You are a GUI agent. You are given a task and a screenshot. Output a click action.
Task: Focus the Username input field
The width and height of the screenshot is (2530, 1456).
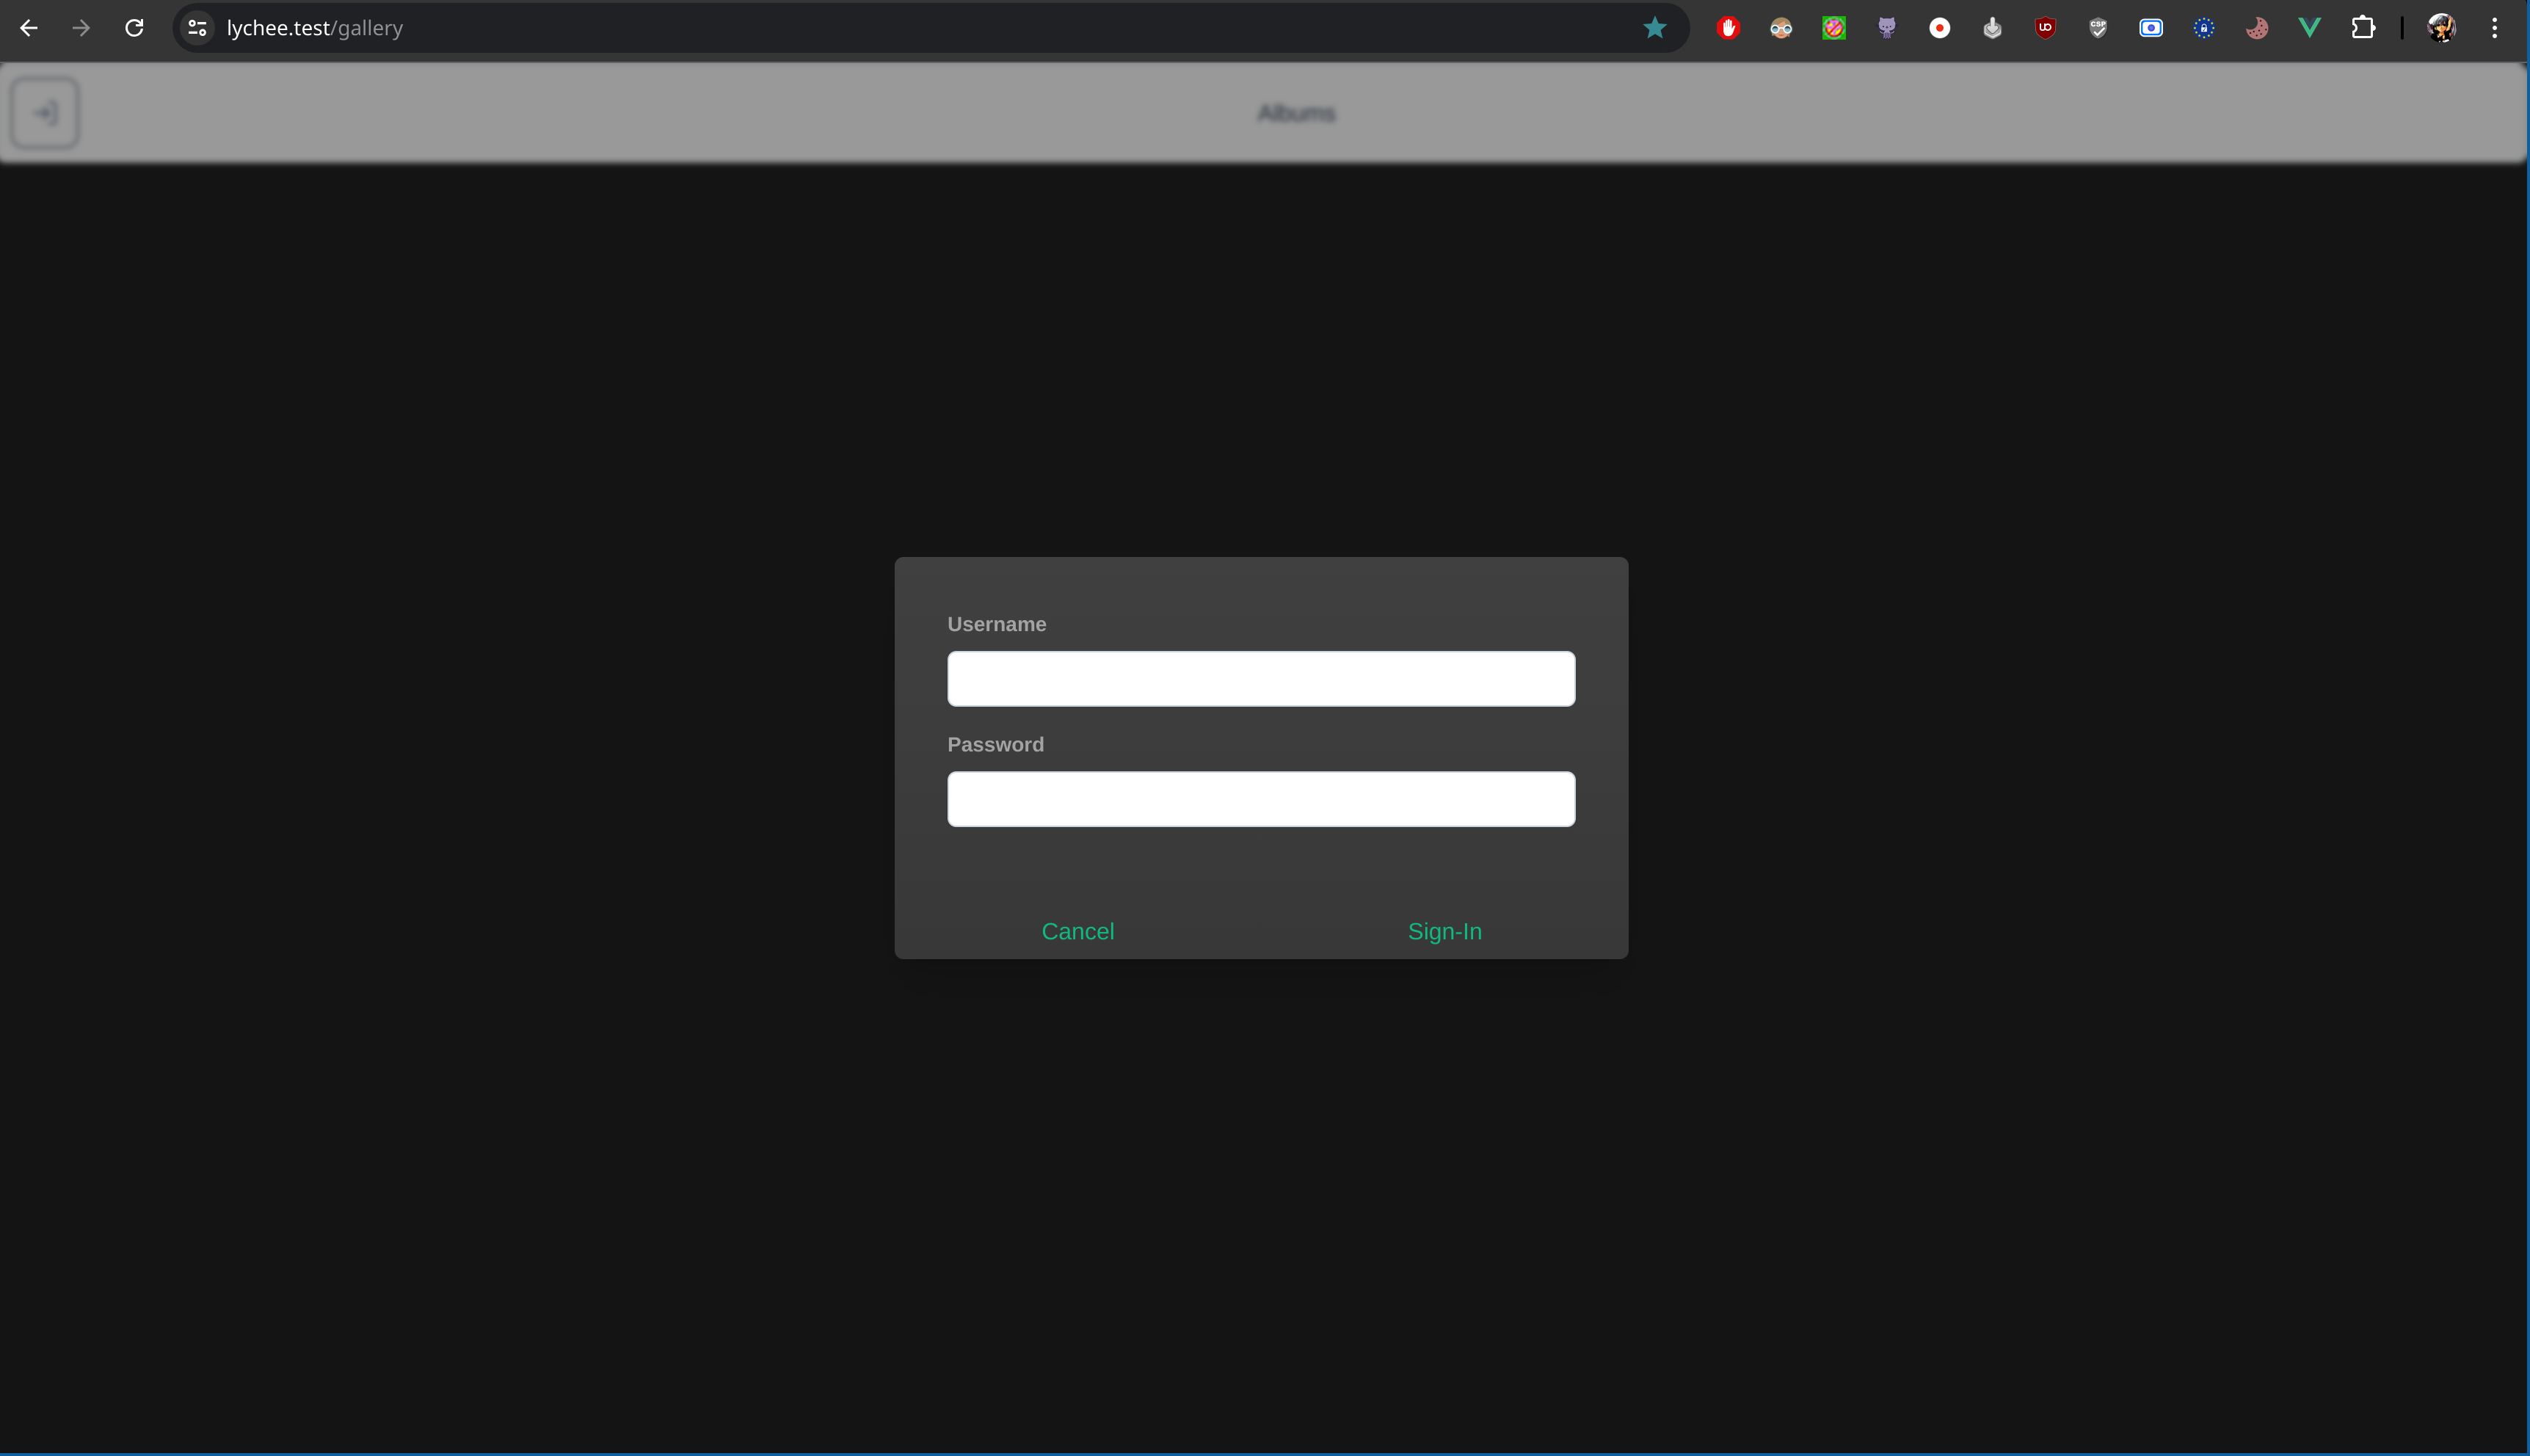(x=1261, y=679)
